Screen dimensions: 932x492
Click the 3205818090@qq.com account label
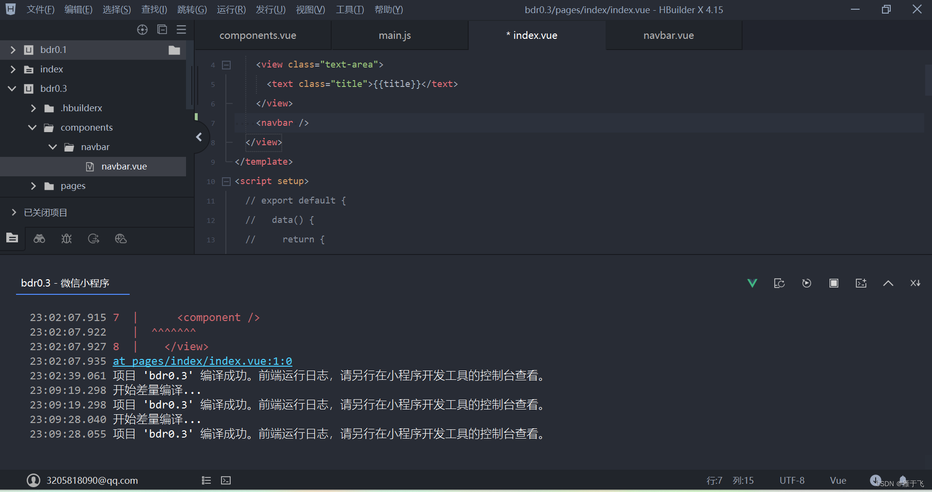(x=92, y=480)
